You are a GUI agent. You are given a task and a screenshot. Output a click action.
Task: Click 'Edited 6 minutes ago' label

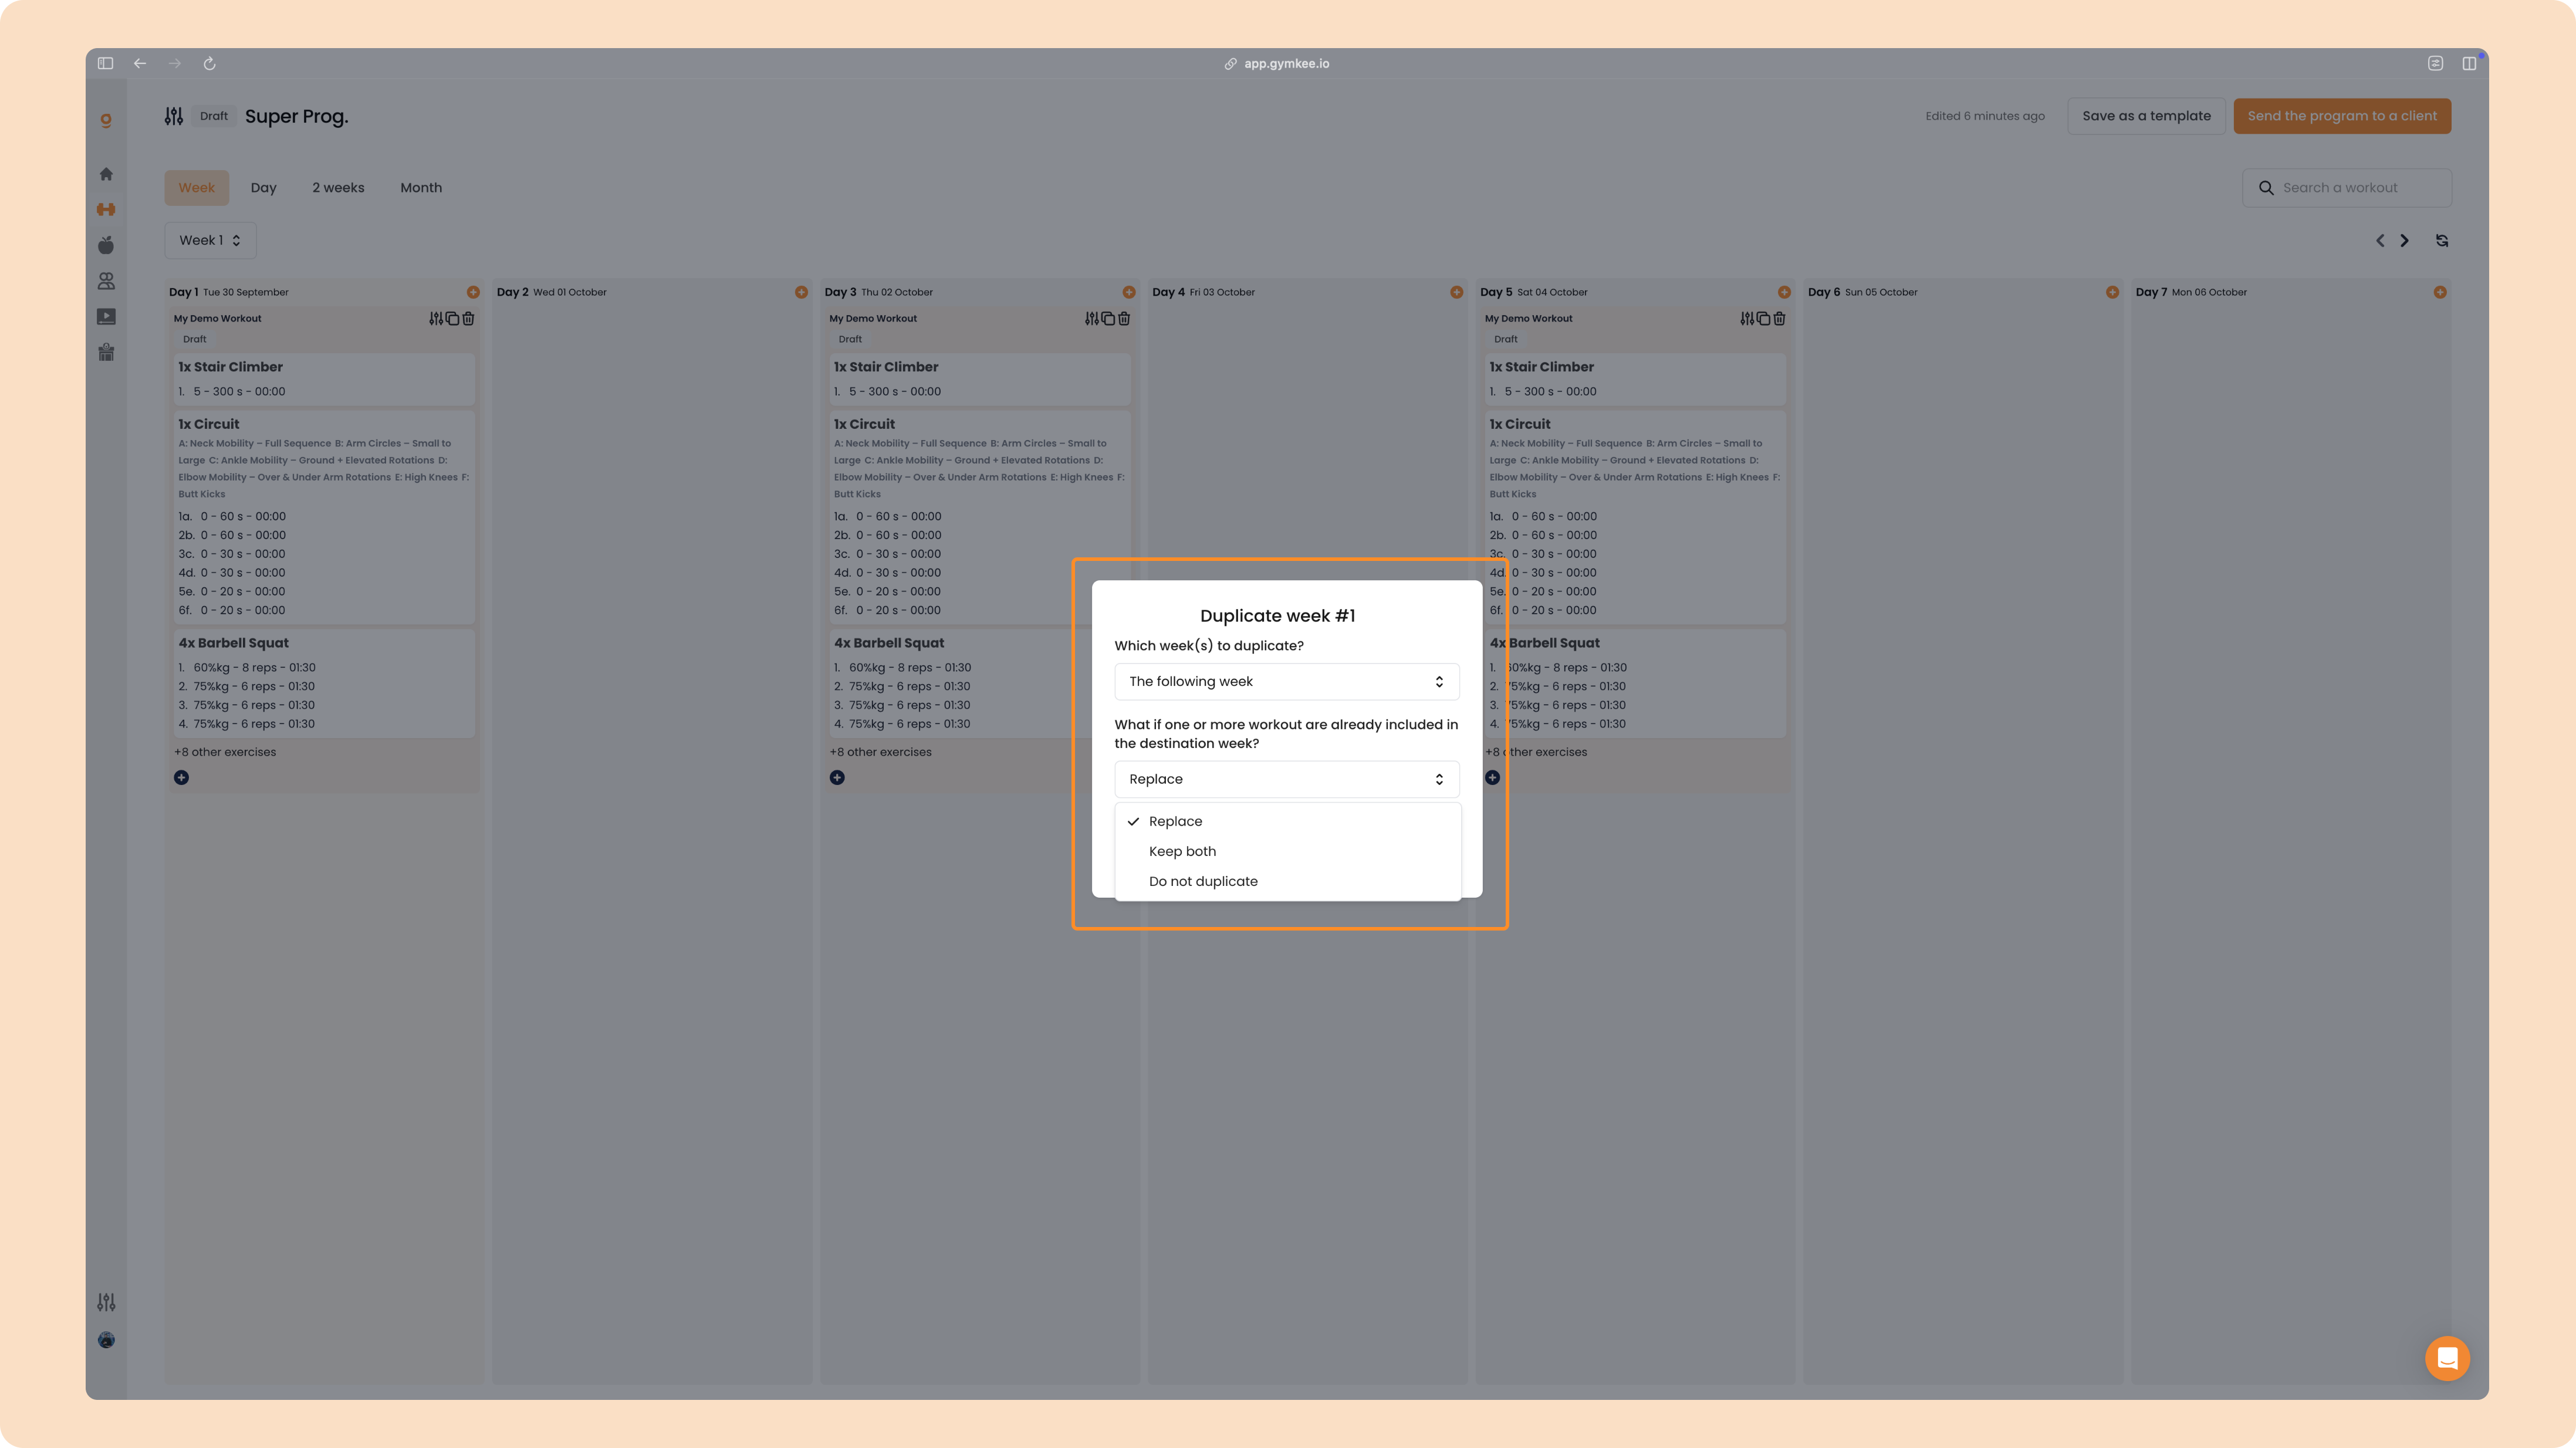1985,116
